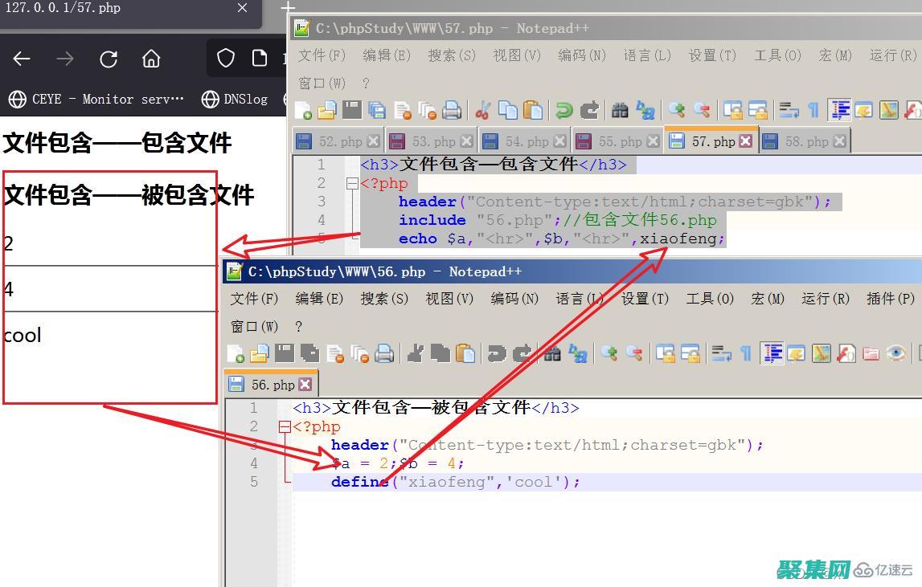Viewport: 922px width, 587px height.
Task: Click the Paste icon in the 57.php window
Action: point(531,111)
